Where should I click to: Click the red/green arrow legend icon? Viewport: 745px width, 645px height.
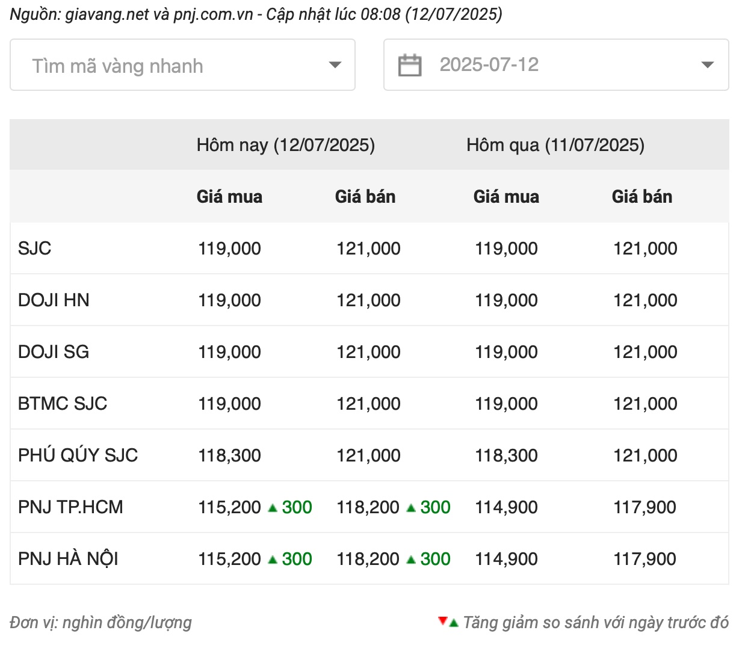point(448,622)
